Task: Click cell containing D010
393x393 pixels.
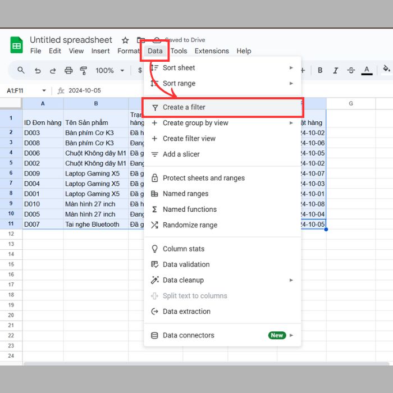Action: [x=43, y=204]
